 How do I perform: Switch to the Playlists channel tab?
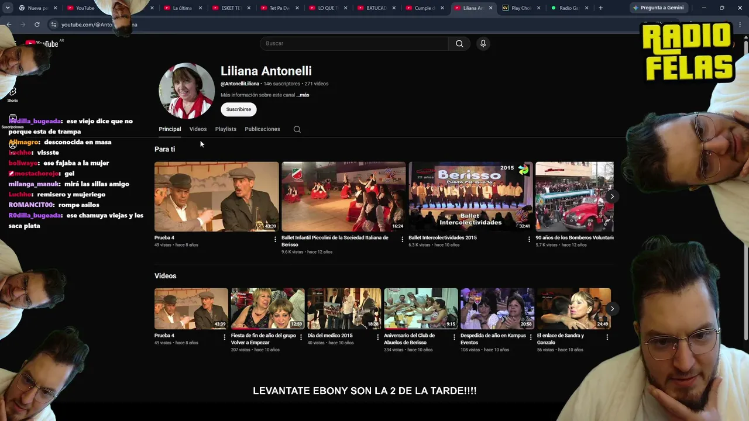coord(226,129)
